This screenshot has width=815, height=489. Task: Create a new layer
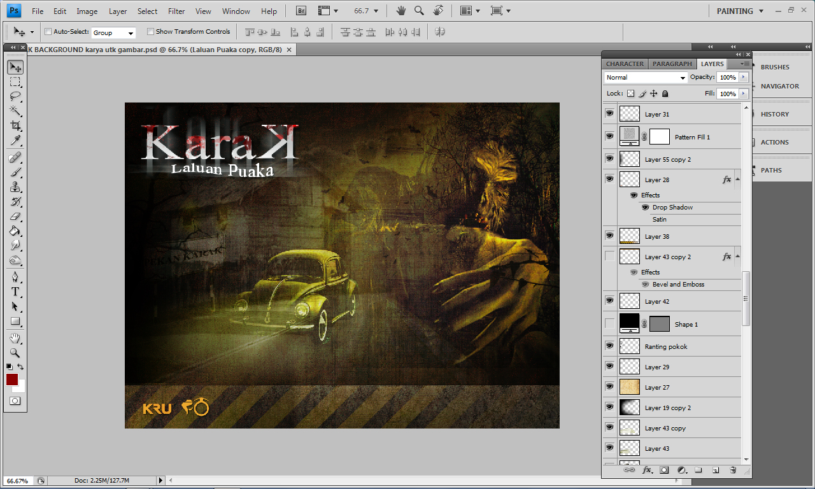[x=716, y=470]
